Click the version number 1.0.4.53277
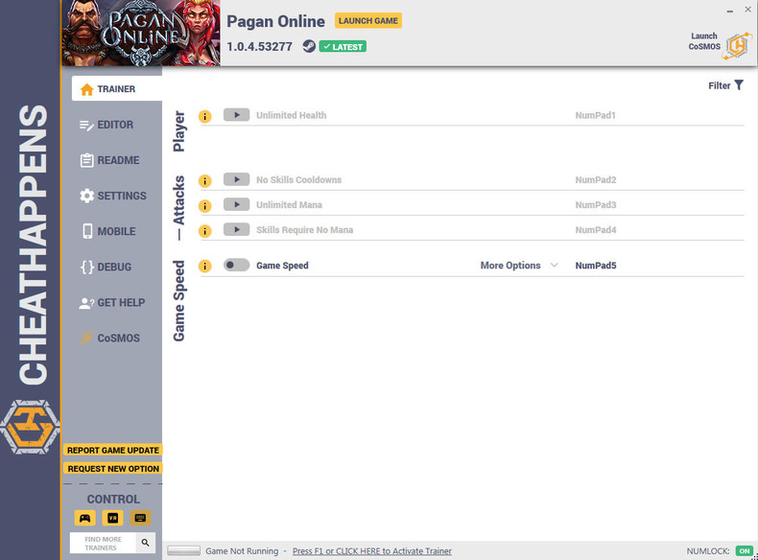This screenshot has width=758, height=560. (260, 47)
